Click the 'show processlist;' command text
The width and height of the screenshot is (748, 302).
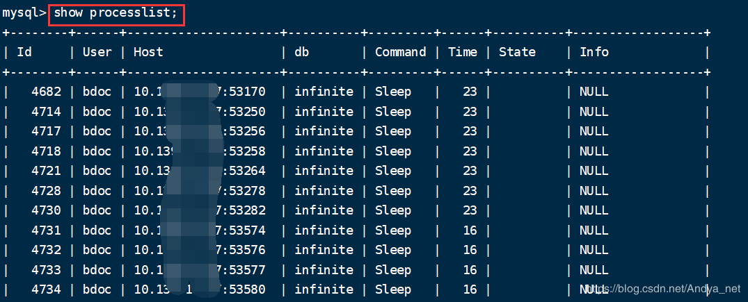point(116,12)
